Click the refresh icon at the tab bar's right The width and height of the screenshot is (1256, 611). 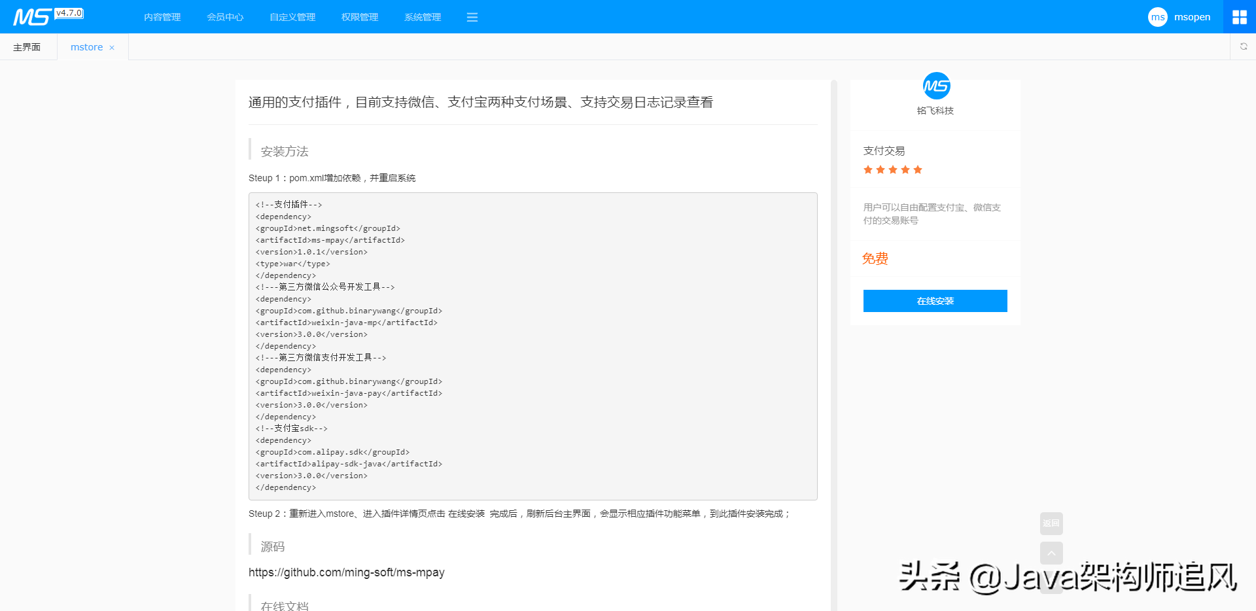pos(1244,46)
